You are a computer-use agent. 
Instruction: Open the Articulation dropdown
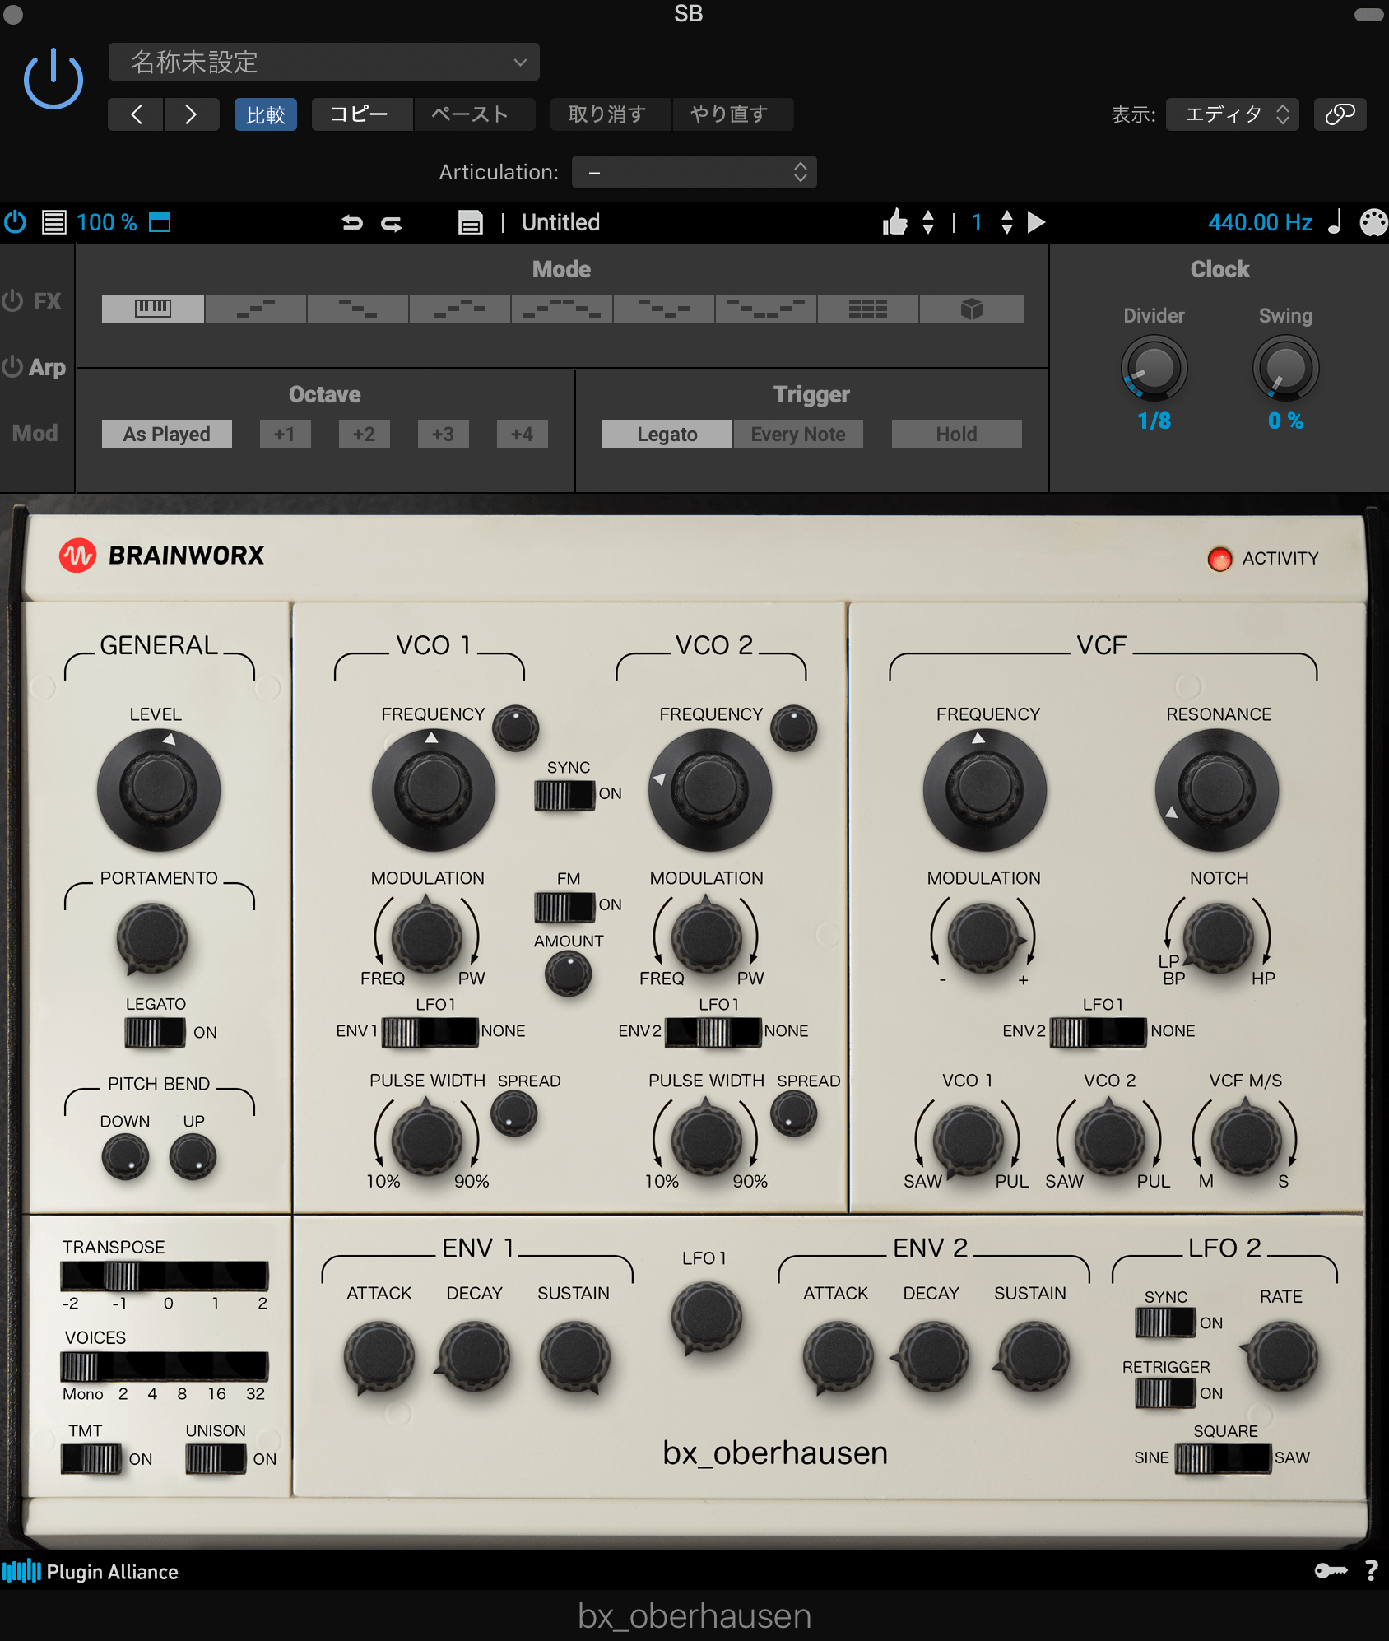pos(694,172)
